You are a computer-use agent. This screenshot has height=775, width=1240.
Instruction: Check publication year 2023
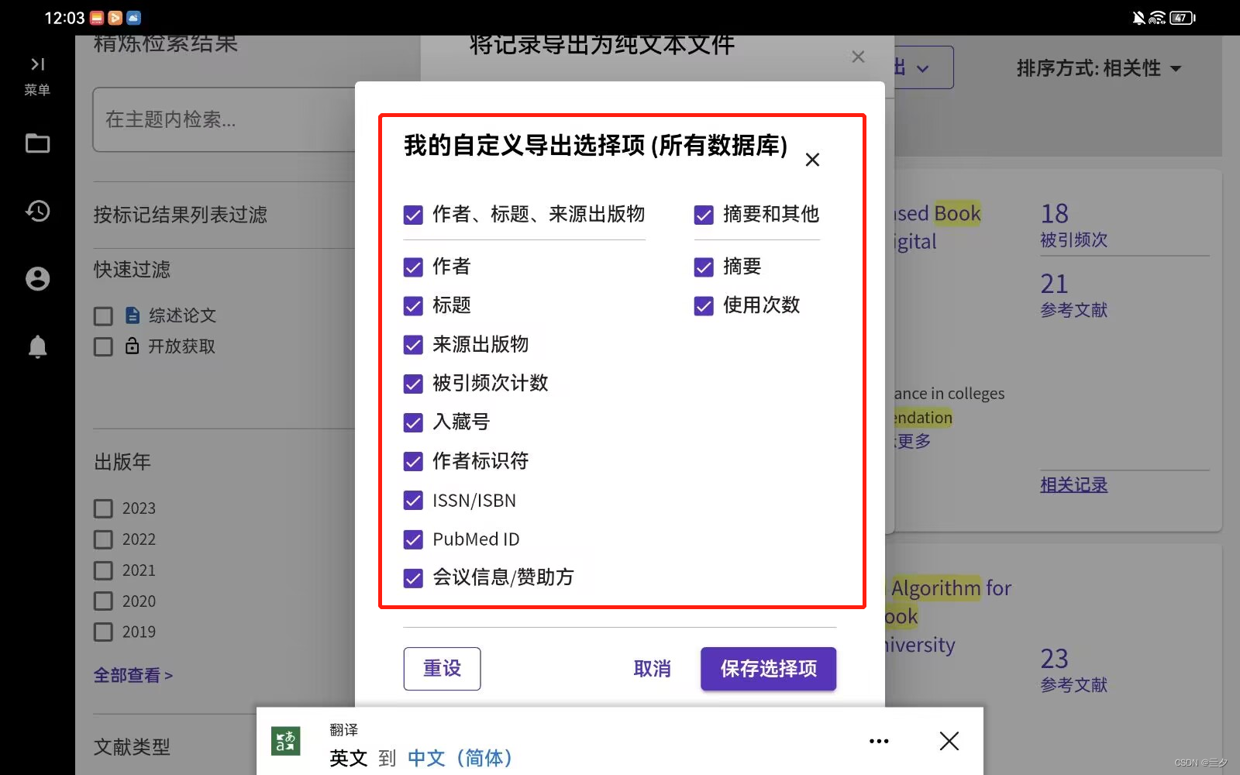click(103, 508)
